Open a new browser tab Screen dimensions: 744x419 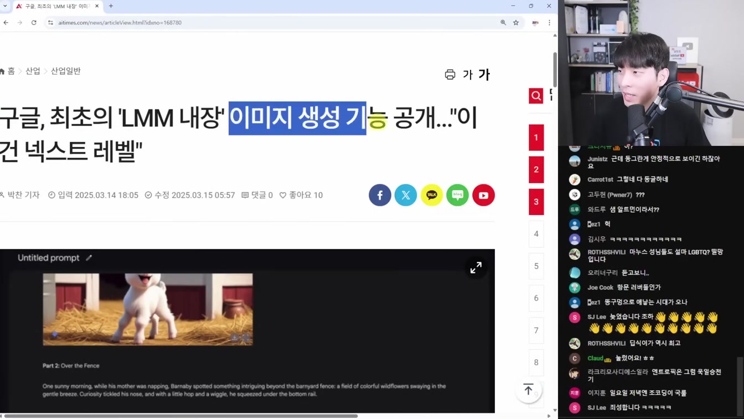coord(111,6)
